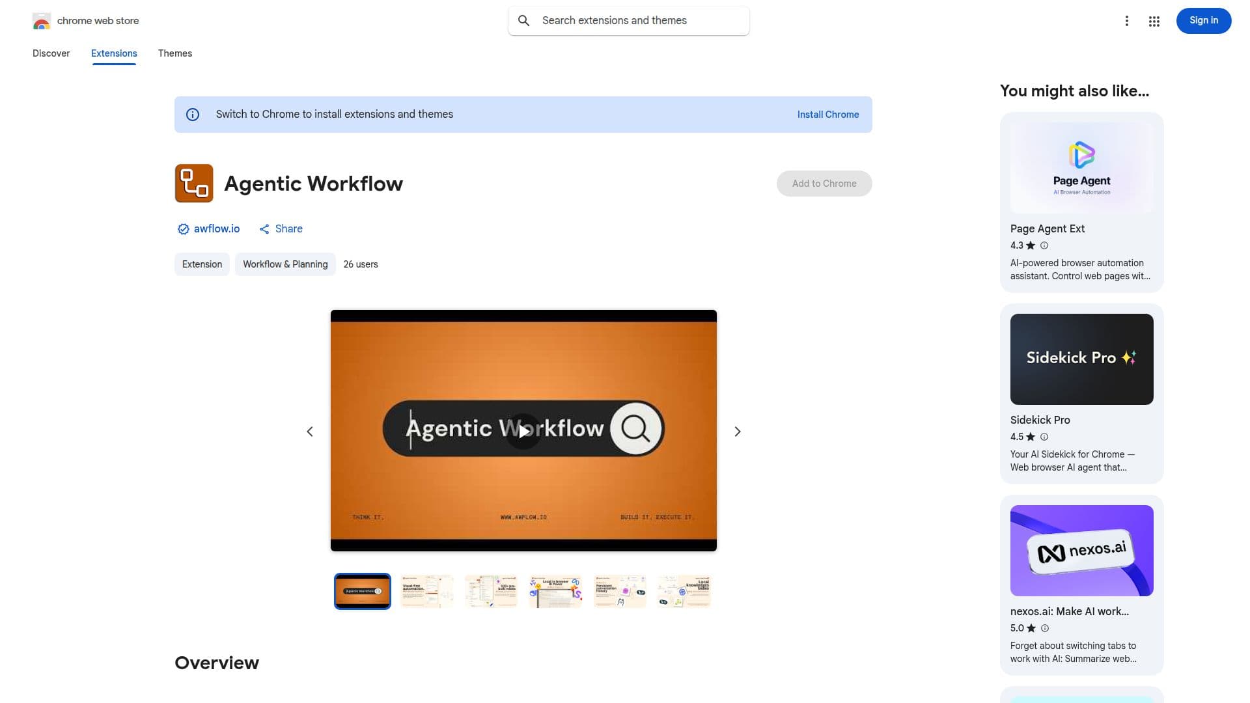1250x703 pixels.
Task: Click the Switch to Chrome banner message
Action: coord(335,115)
